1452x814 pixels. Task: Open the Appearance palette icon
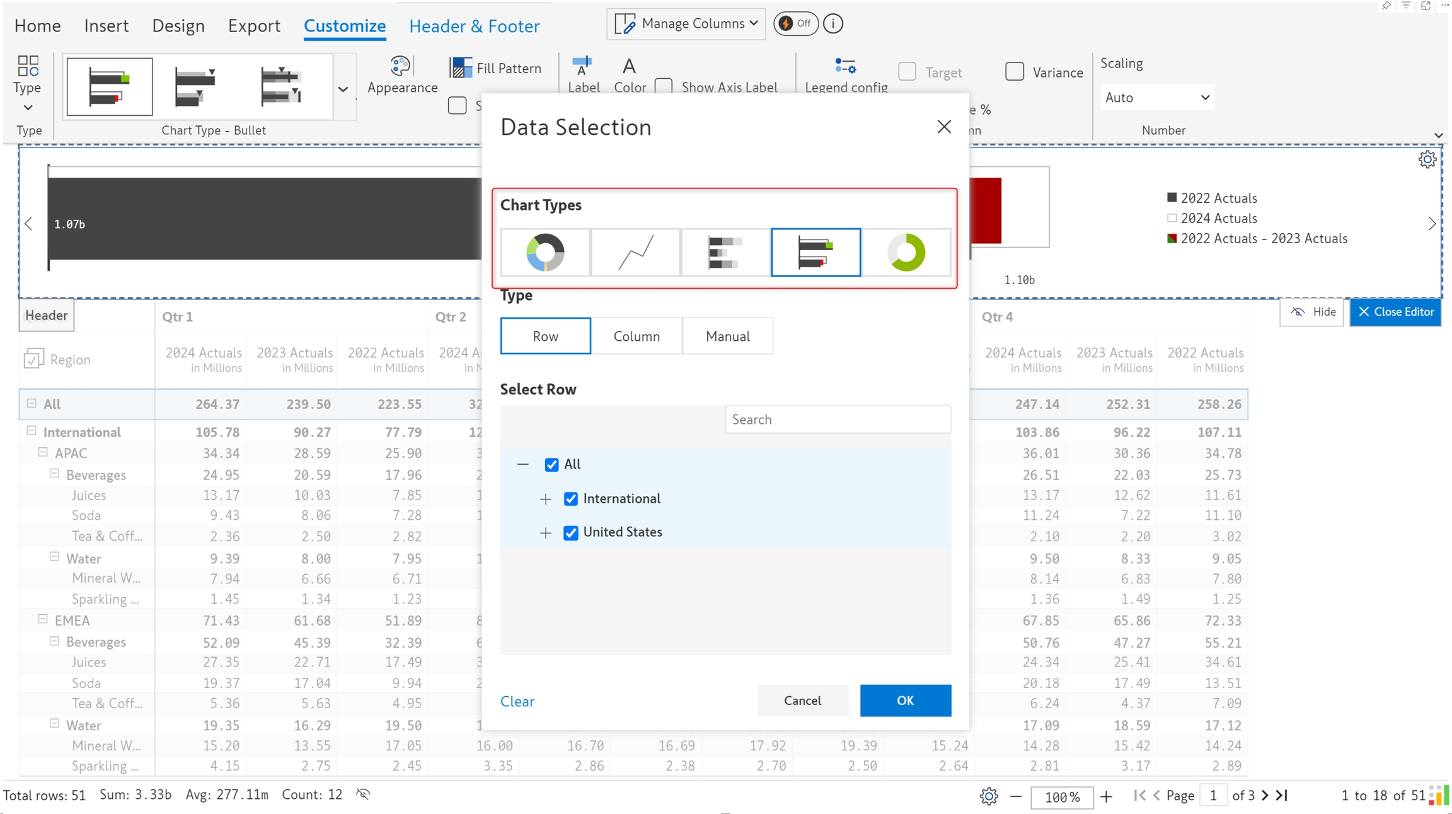pos(401,67)
